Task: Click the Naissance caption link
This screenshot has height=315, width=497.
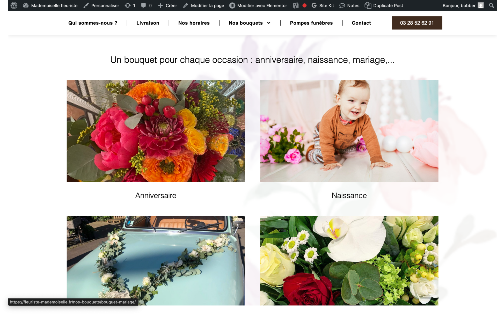Action: (x=349, y=195)
